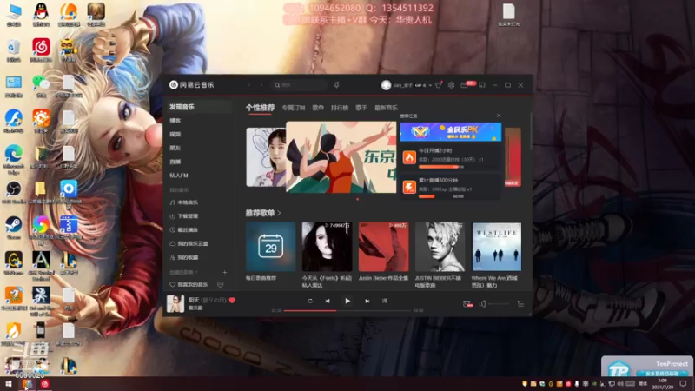Click the 东京 center carousel banner

point(341,157)
